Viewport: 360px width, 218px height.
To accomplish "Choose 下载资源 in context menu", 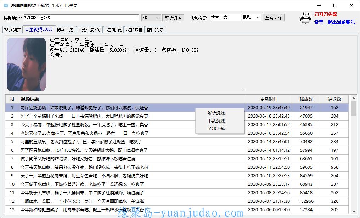I will click(216, 121).
